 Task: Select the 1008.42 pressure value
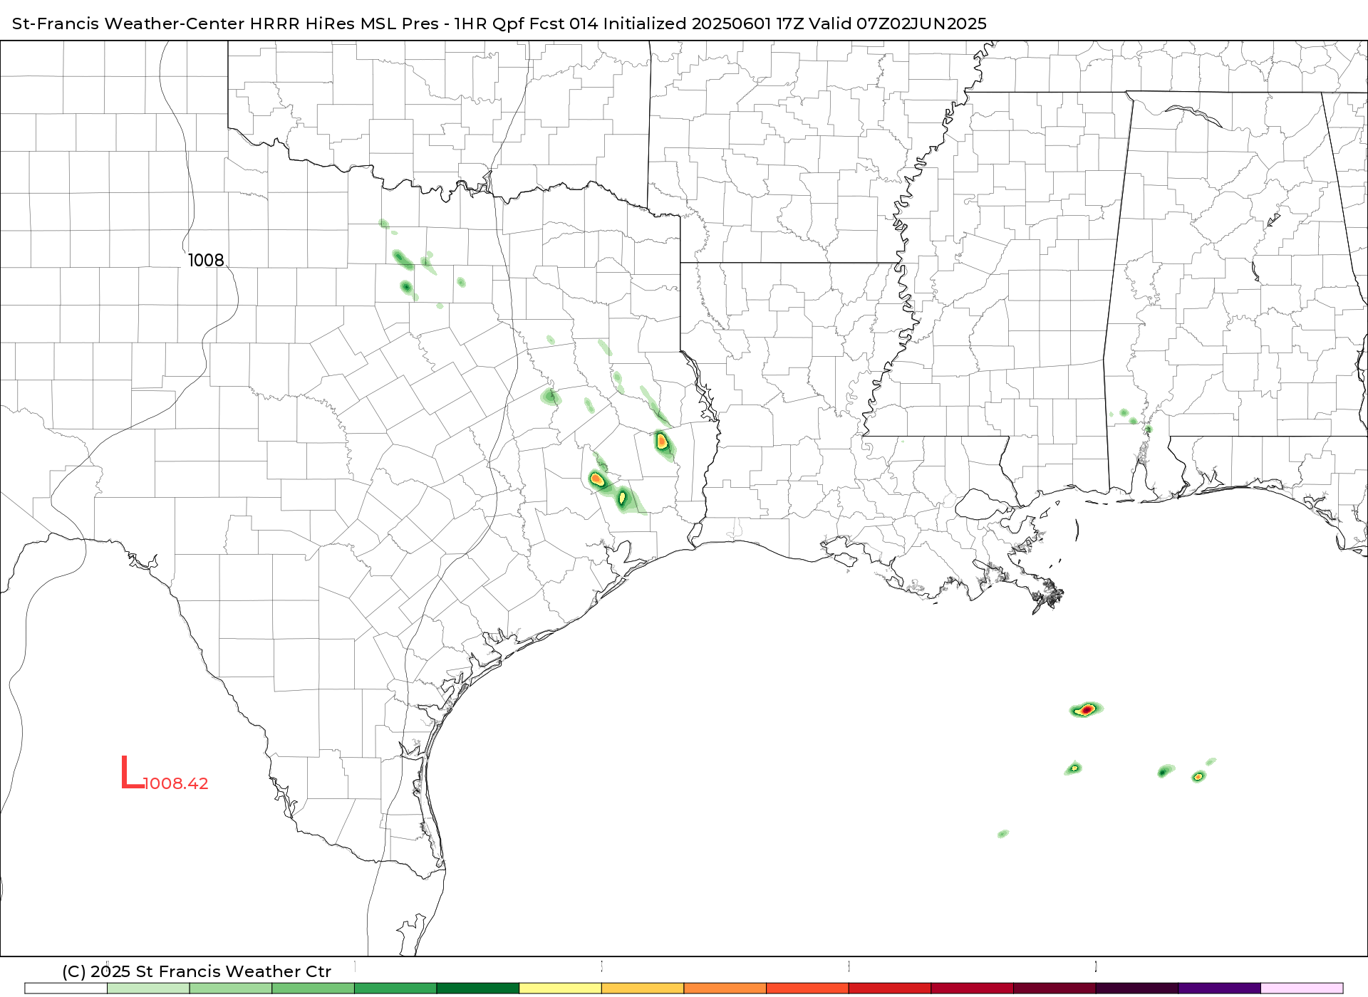pos(176,783)
